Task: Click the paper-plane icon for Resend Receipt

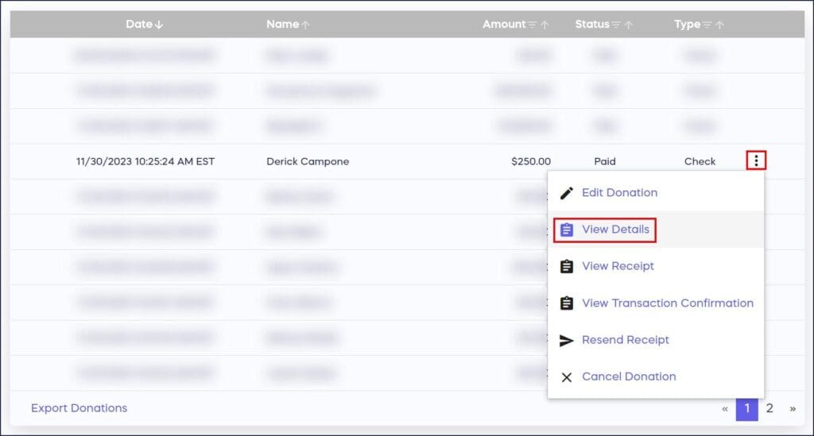Action: coord(567,340)
